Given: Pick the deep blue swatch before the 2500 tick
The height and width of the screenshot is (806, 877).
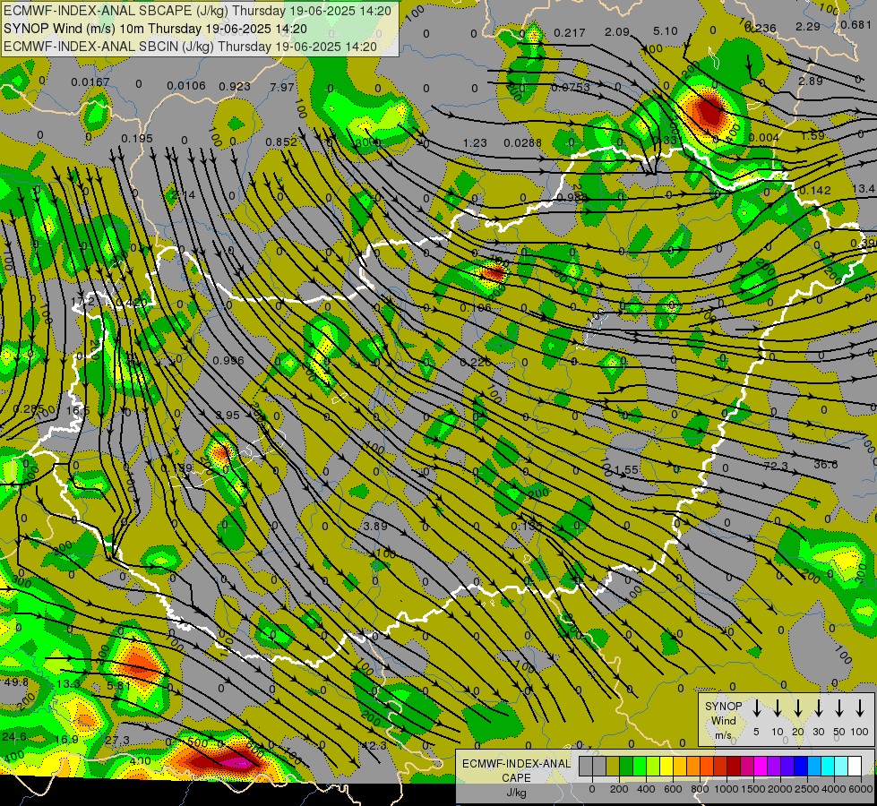Looking at the screenshot, I should tap(801, 767).
